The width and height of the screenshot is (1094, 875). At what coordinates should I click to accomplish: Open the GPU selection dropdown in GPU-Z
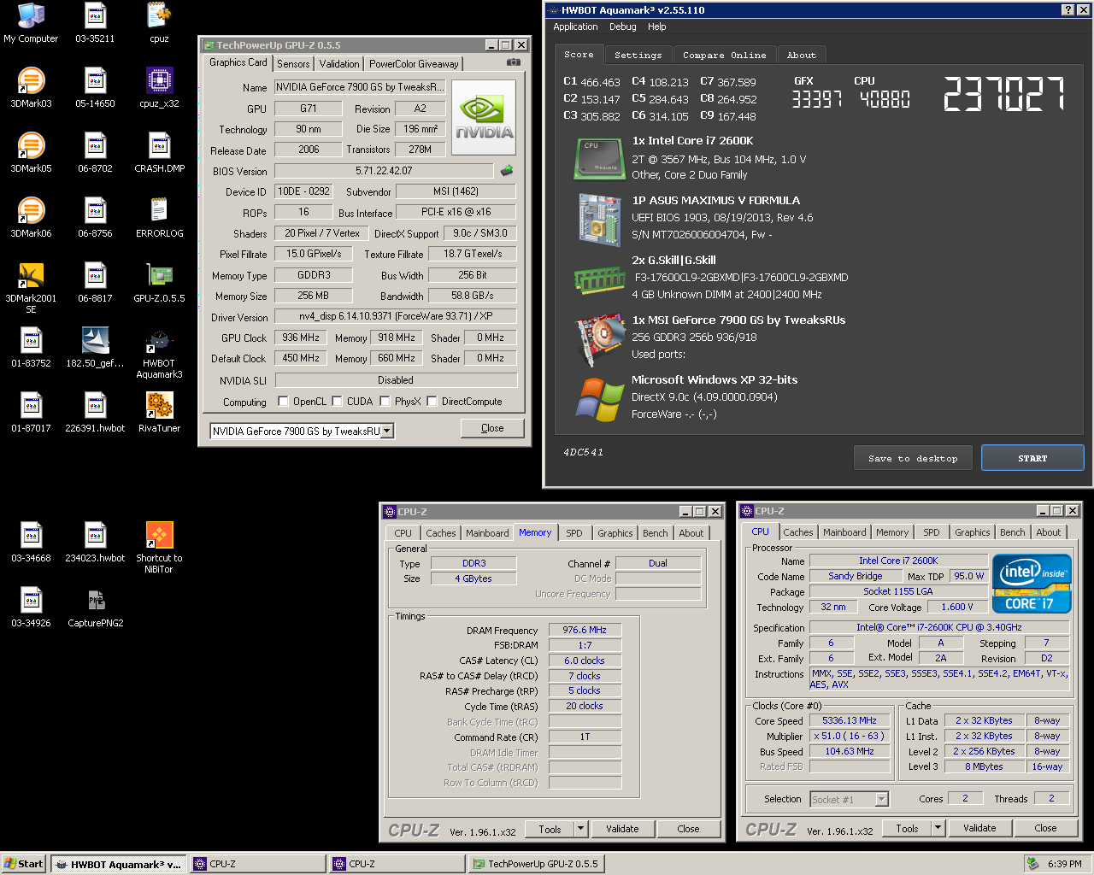(387, 432)
